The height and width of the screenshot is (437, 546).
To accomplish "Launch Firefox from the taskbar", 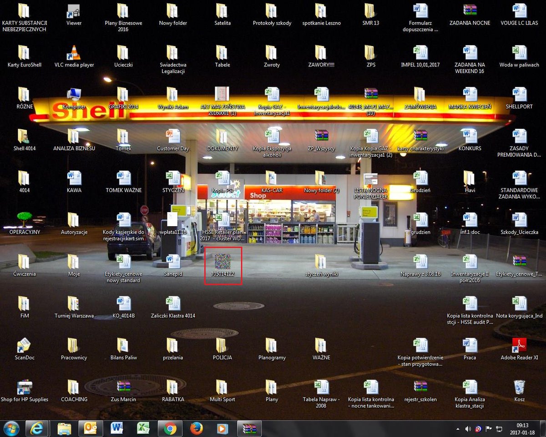I will [x=196, y=428].
